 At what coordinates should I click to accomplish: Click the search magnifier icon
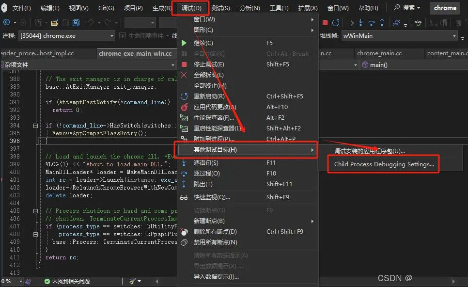[x=396, y=7]
